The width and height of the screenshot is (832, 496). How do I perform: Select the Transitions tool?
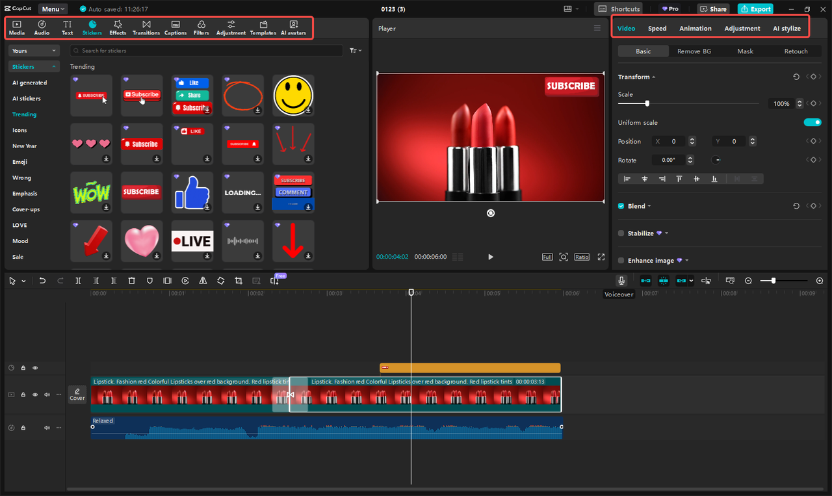click(146, 28)
